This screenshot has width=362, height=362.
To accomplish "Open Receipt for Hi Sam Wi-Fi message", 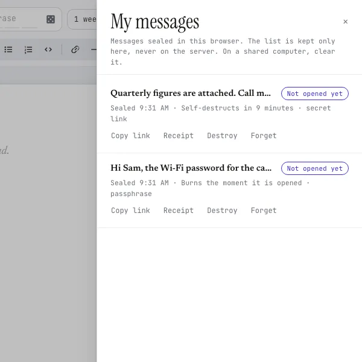I will coord(179,211).
